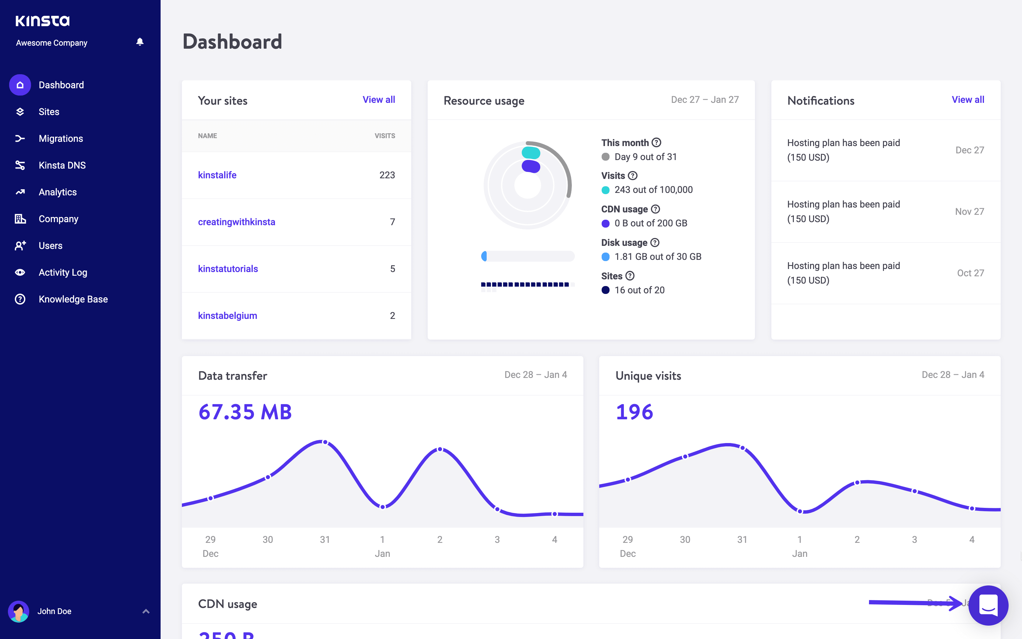Click the John Doe user name
The height and width of the screenshot is (639, 1022).
coord(54,611)
